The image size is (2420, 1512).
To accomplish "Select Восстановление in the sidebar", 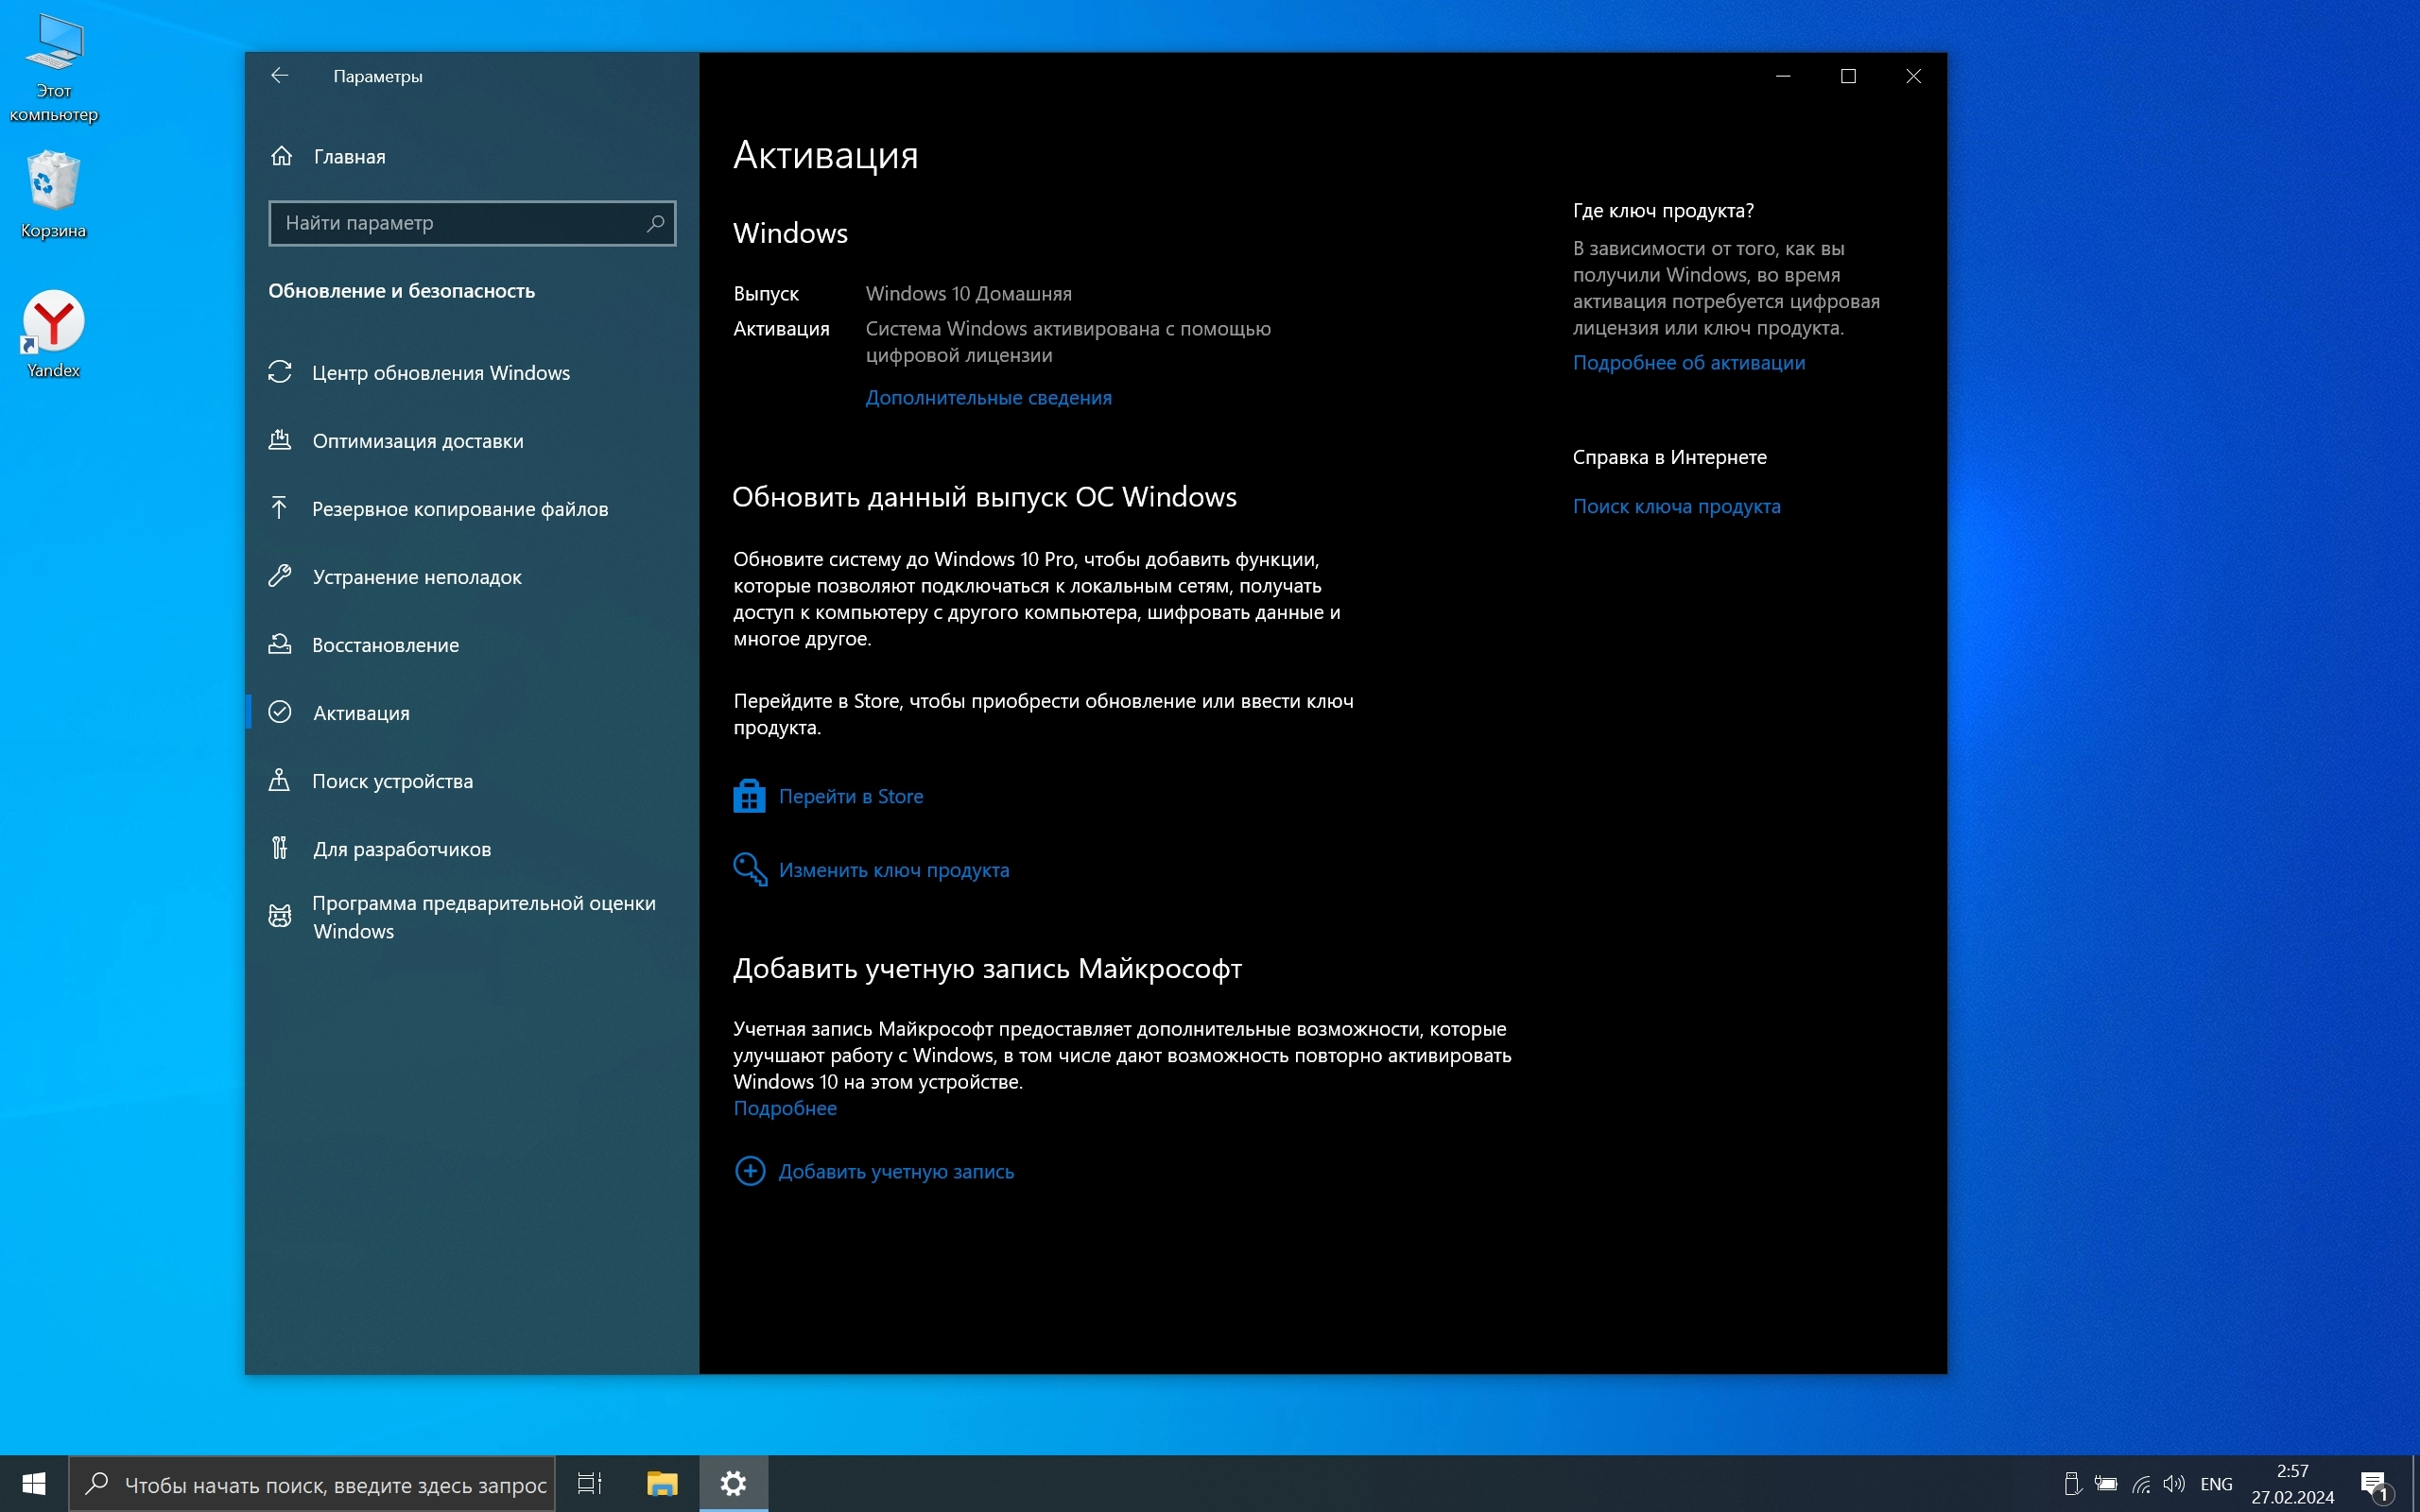I will pos(385,645).
